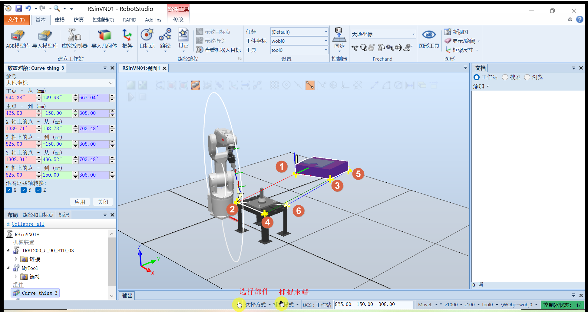Select the 搜索 radio button
Screen dimensions: 588x312
point(505,77)
